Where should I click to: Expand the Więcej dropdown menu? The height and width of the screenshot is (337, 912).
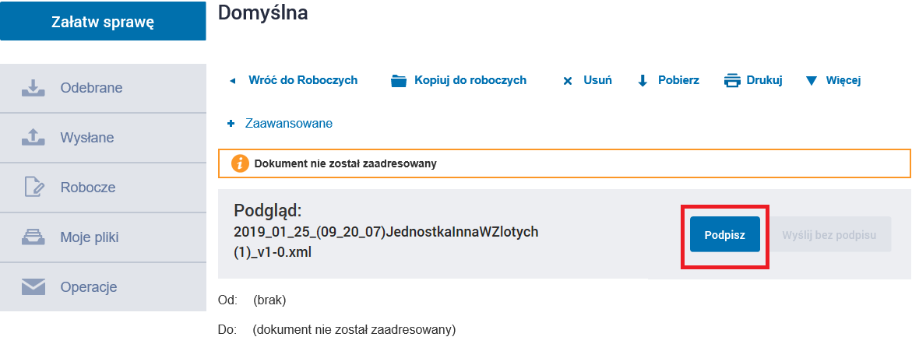point(834,80)
